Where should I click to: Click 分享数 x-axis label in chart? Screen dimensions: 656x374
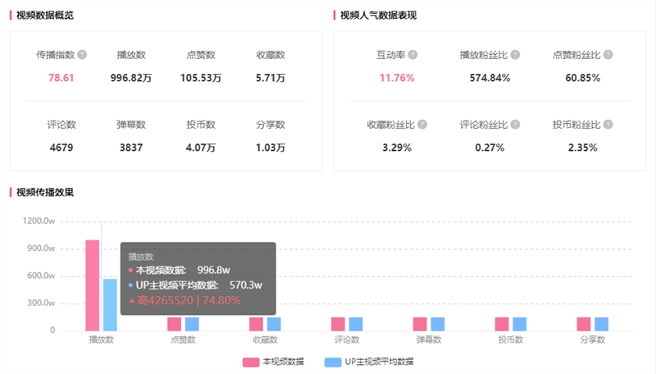pyautogui.click(x=592, y=340)
